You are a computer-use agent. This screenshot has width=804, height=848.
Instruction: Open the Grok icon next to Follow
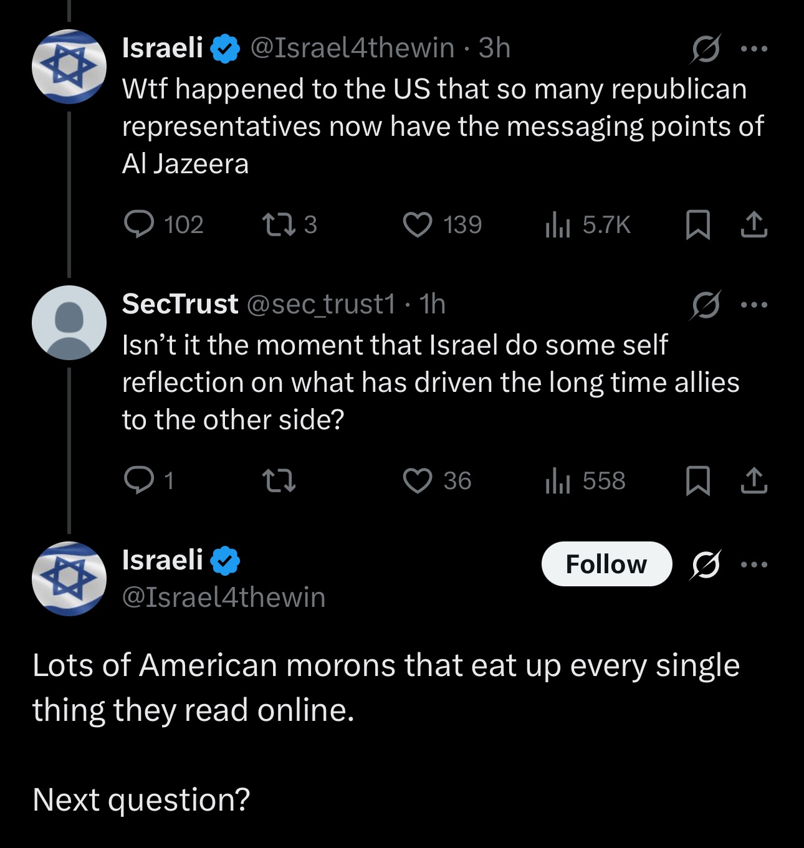tap(706, 565)
